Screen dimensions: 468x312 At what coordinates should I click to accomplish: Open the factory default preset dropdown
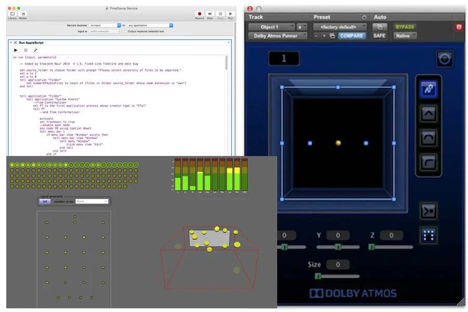[x=340, y=27]
